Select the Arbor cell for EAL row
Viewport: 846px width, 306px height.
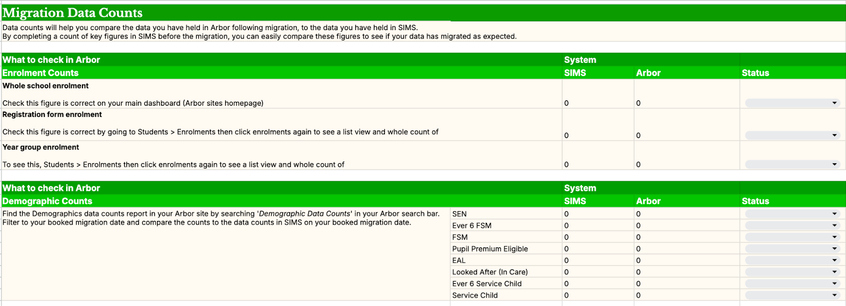pyautogui.click(x=686, y=261)
